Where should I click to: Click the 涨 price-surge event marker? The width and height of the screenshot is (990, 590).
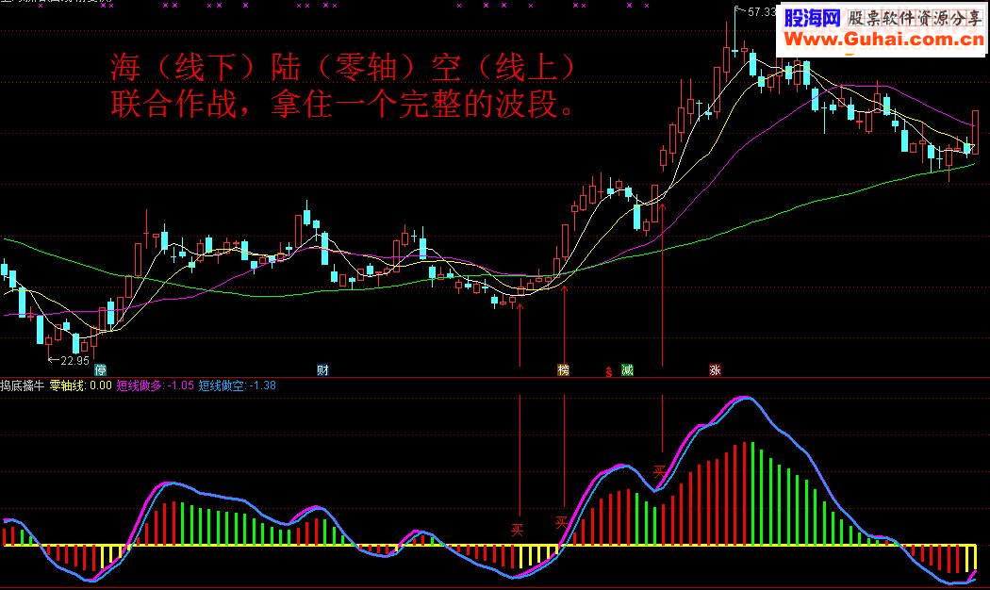tap(715, 370)
